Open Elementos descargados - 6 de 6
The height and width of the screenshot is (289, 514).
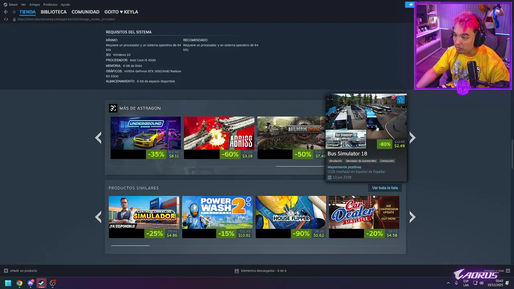coord(263,271)
